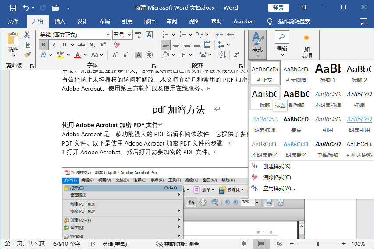Apply superscript x² formatting
Viewport: 374px width, 249px height.
click(x=103, y=45)
